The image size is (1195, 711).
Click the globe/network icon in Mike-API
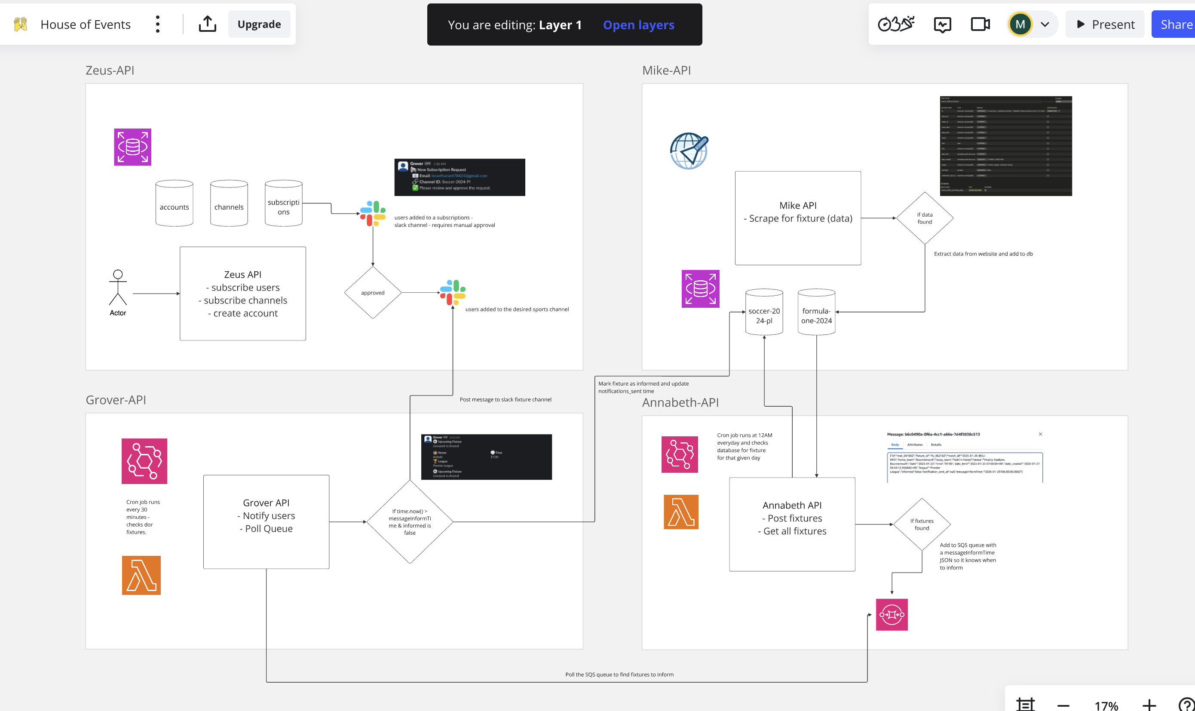tap(689, 150)
